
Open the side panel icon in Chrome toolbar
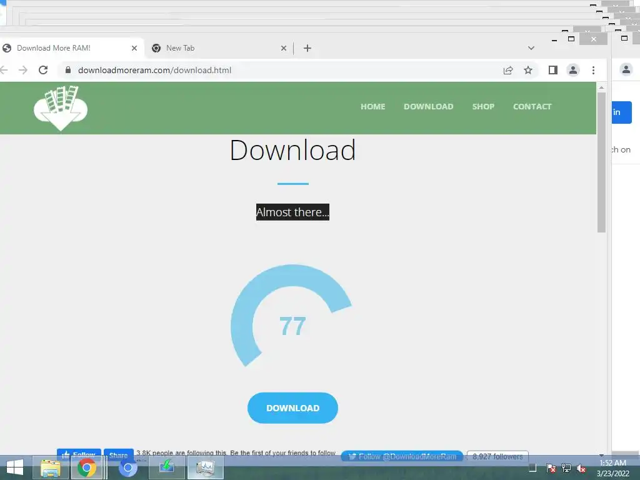[553, 70]
